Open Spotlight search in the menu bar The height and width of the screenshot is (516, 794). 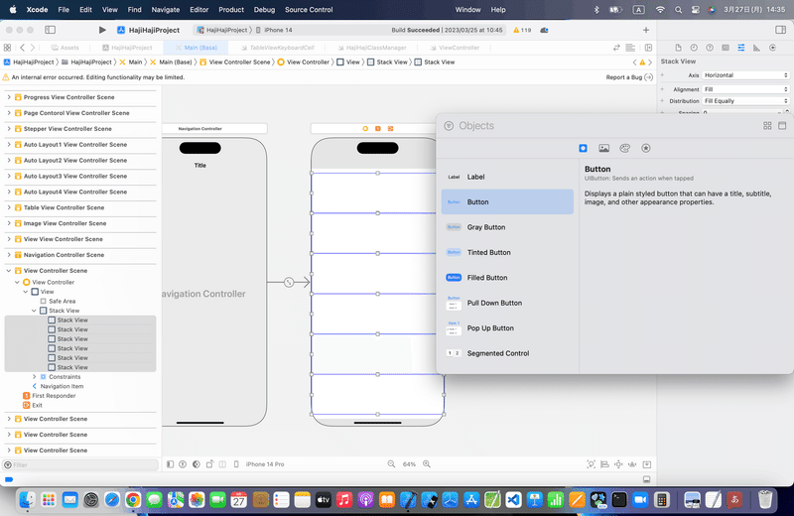tap(678, 10)
